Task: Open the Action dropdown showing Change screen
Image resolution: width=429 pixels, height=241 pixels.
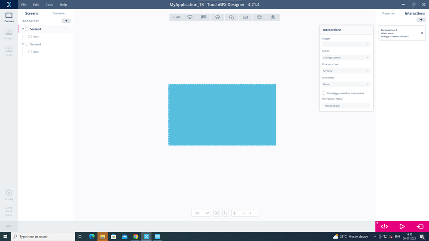Action: (346, 57)
